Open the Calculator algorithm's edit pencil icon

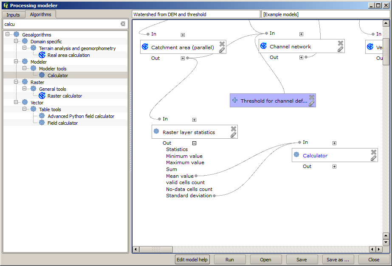pyautogui.click(x=373, y=159)
